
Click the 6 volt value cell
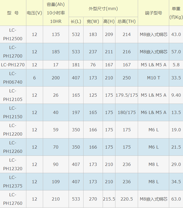coord(35,78)
